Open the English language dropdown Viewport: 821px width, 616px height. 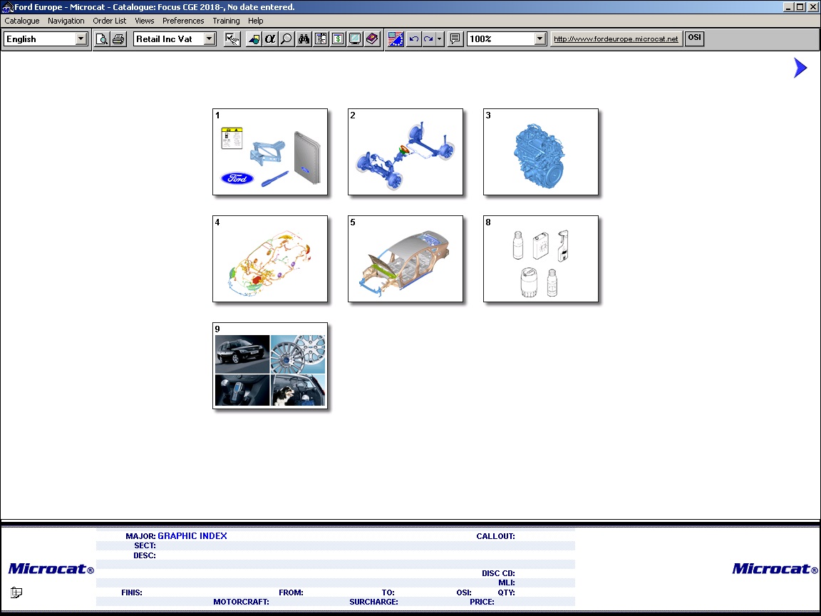click(81, 39)
